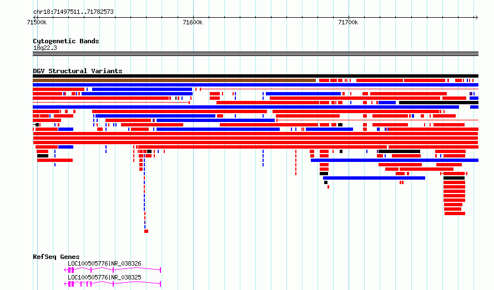Click the chr18:71497511..71782573 coordinate label

(x=73, y=12)
